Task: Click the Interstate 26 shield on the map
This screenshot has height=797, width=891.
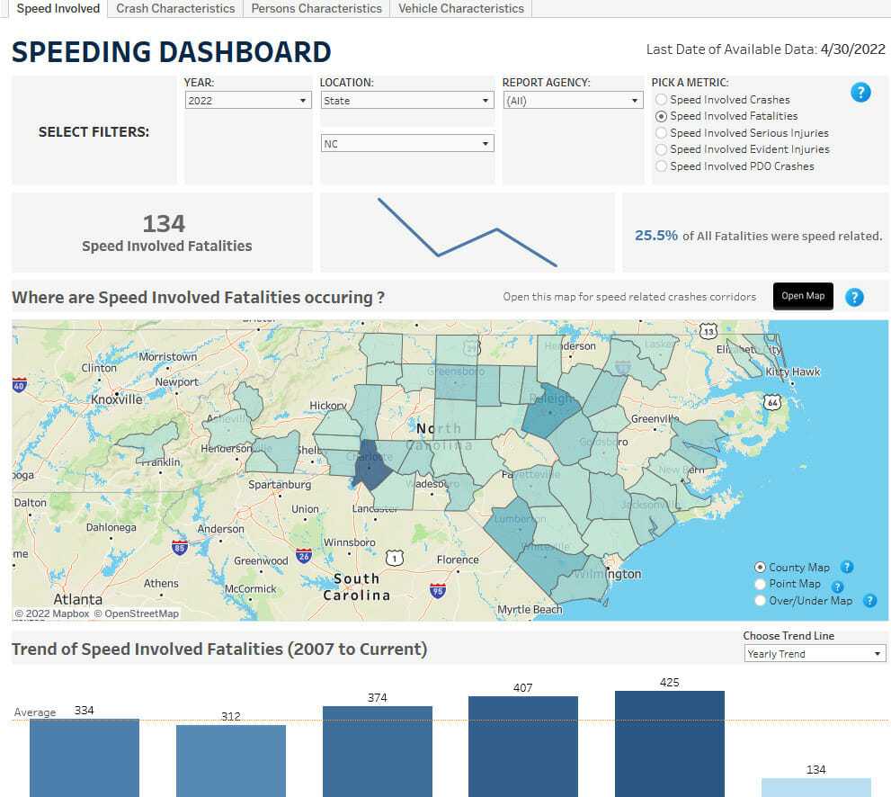Action: pos(304,555)
